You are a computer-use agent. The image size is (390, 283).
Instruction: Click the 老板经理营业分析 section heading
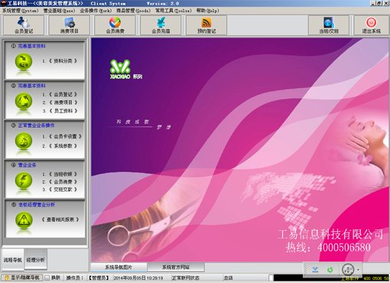tap(36, 204)
